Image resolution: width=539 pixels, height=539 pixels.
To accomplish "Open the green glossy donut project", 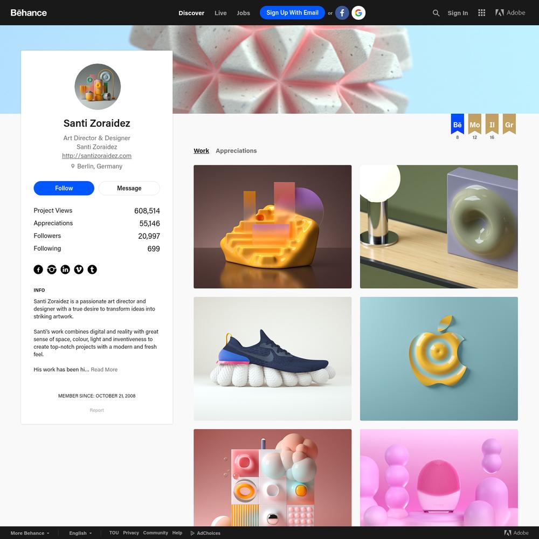I will (439, 226).
